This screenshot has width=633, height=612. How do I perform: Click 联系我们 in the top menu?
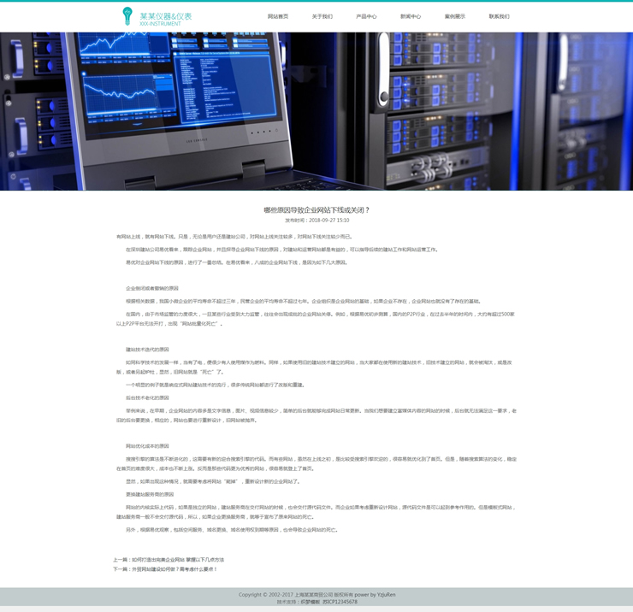point(499,16)
